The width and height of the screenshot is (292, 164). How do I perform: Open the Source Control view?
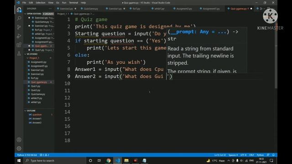[x=19, y=27]
